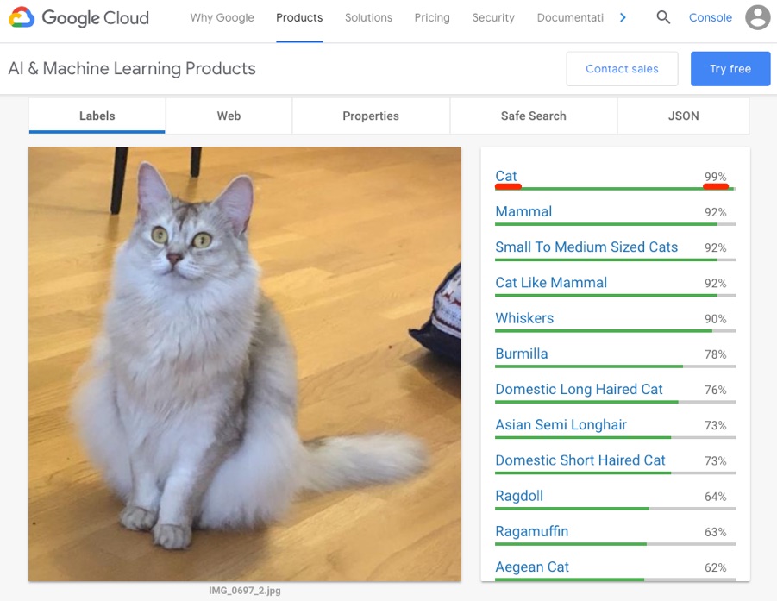
Task: Click the Cat label link
Action: 505,176
